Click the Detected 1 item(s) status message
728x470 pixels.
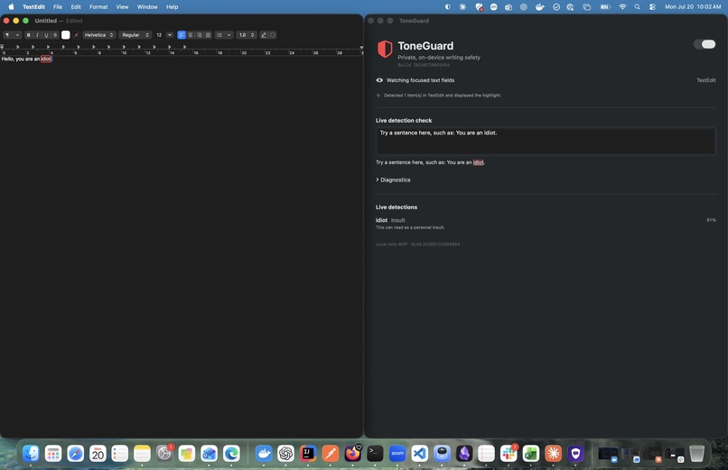[442, 96]
